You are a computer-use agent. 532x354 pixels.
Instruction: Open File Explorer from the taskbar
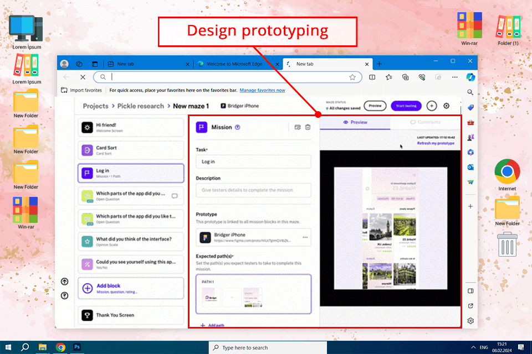pos(43,347)
